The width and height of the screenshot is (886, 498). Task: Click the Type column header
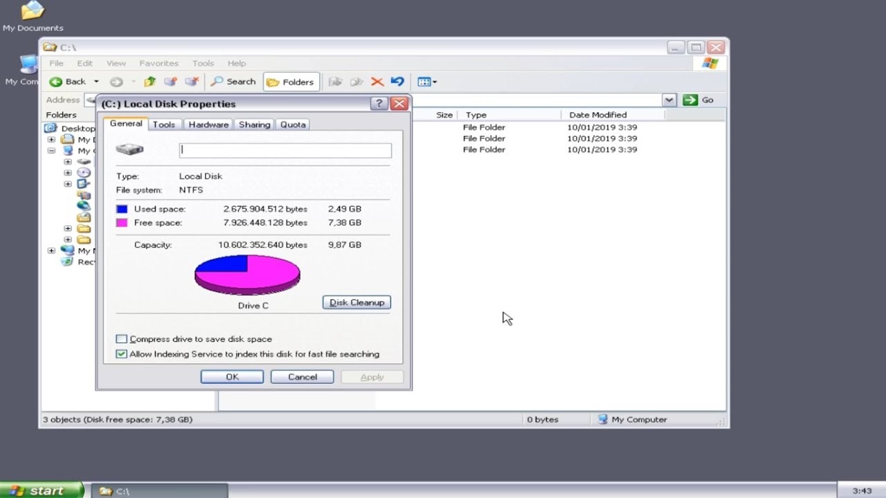click(509, 115)
